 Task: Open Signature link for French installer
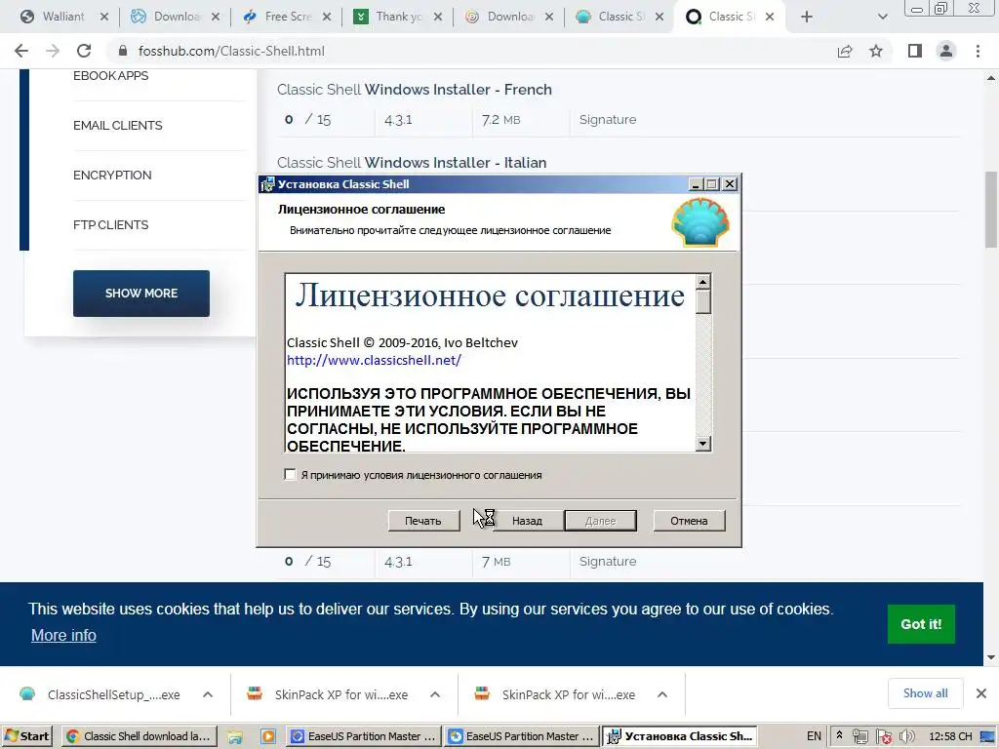(607, 119)
